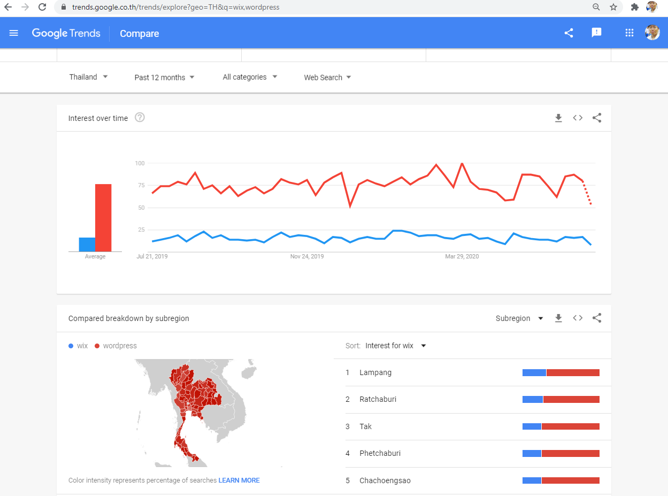The height and width of the screenshot is (496, 668).
Task: Click the Thailand map
Action: click(x=193, y=407)
